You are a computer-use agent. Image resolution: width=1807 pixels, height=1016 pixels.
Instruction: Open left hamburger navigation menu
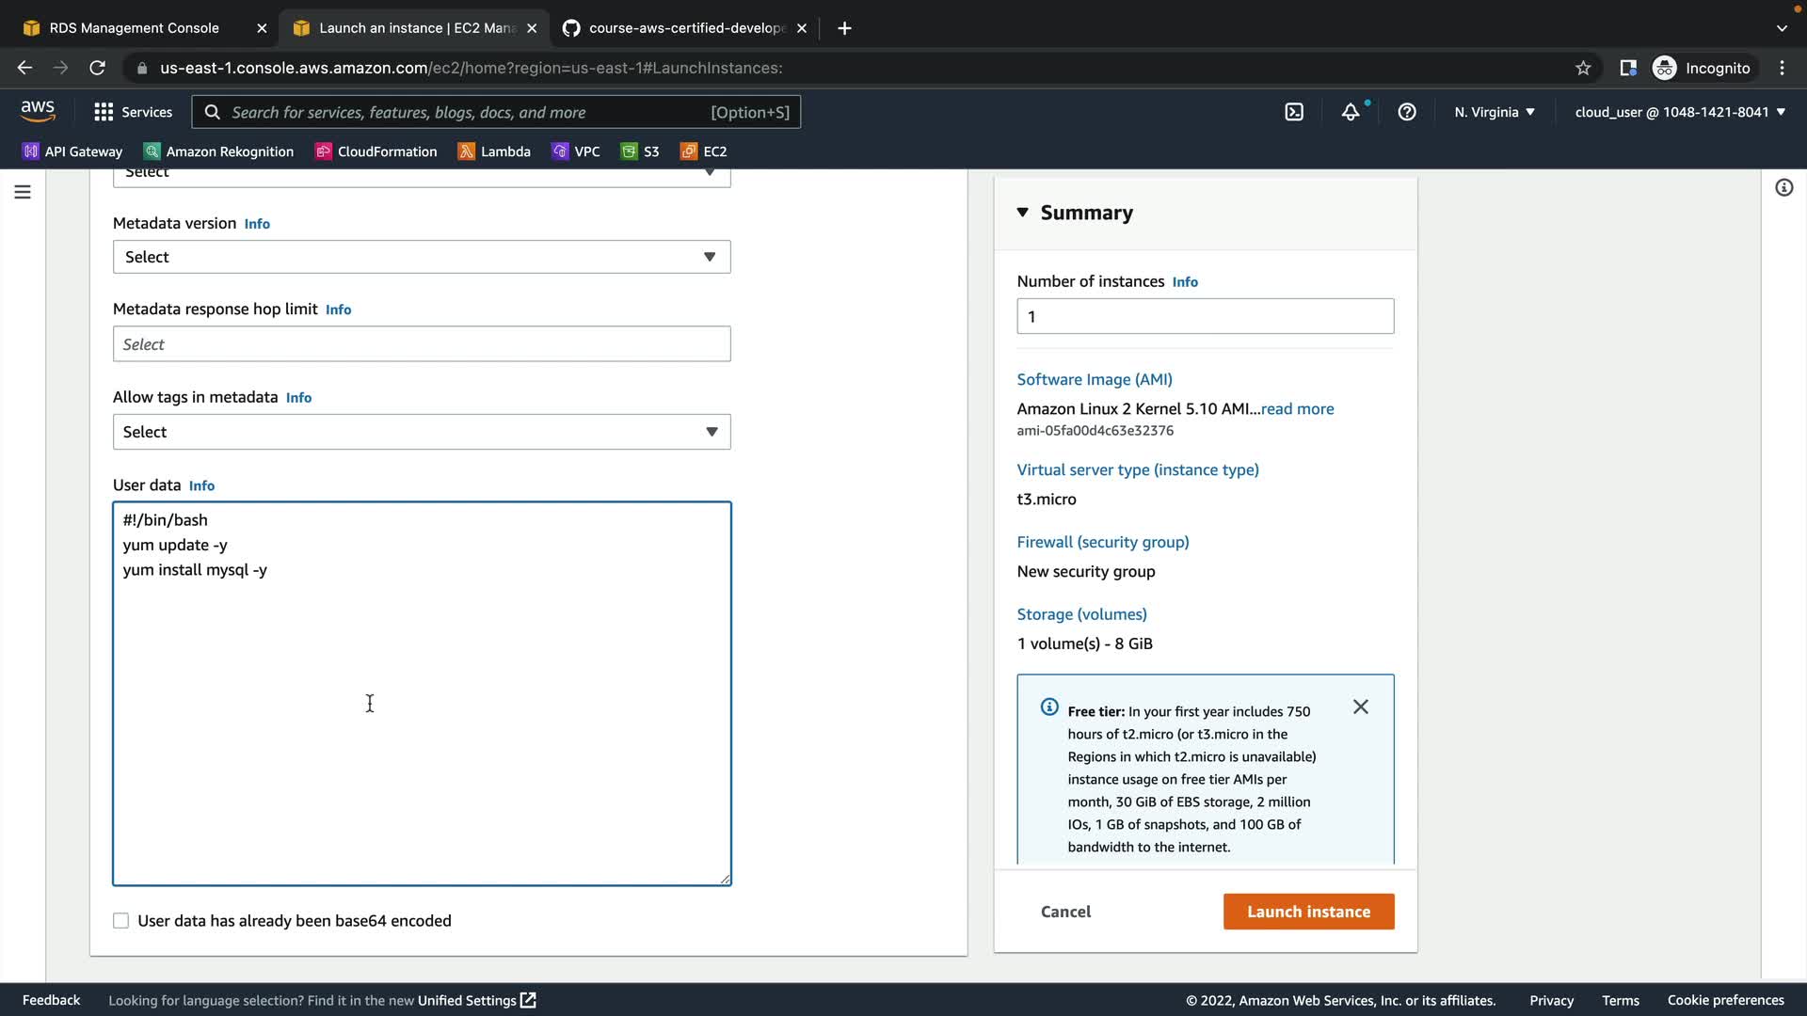[23, 192]
